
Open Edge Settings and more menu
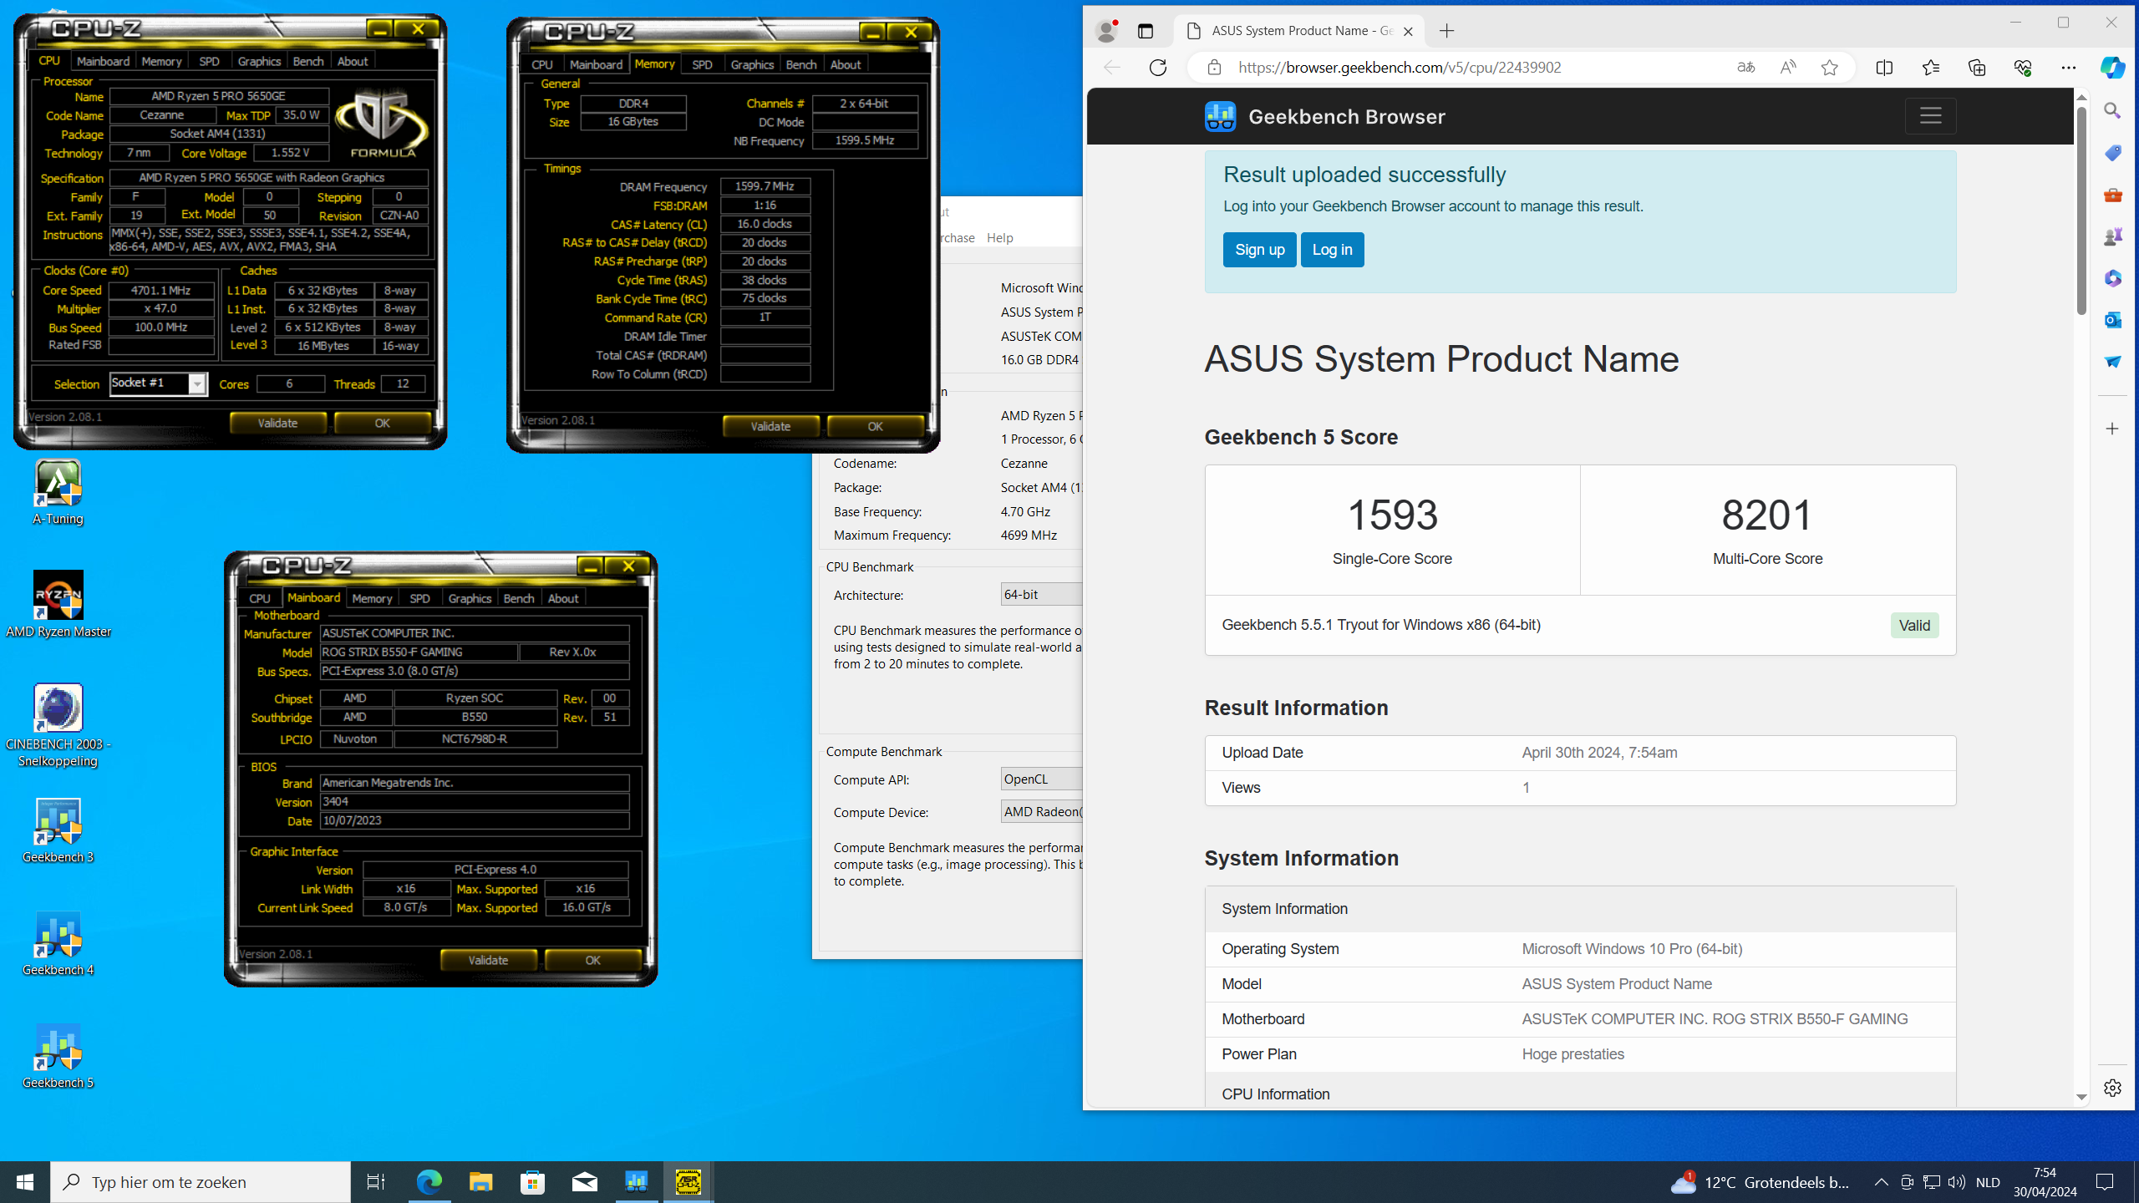click(2069, 68)
